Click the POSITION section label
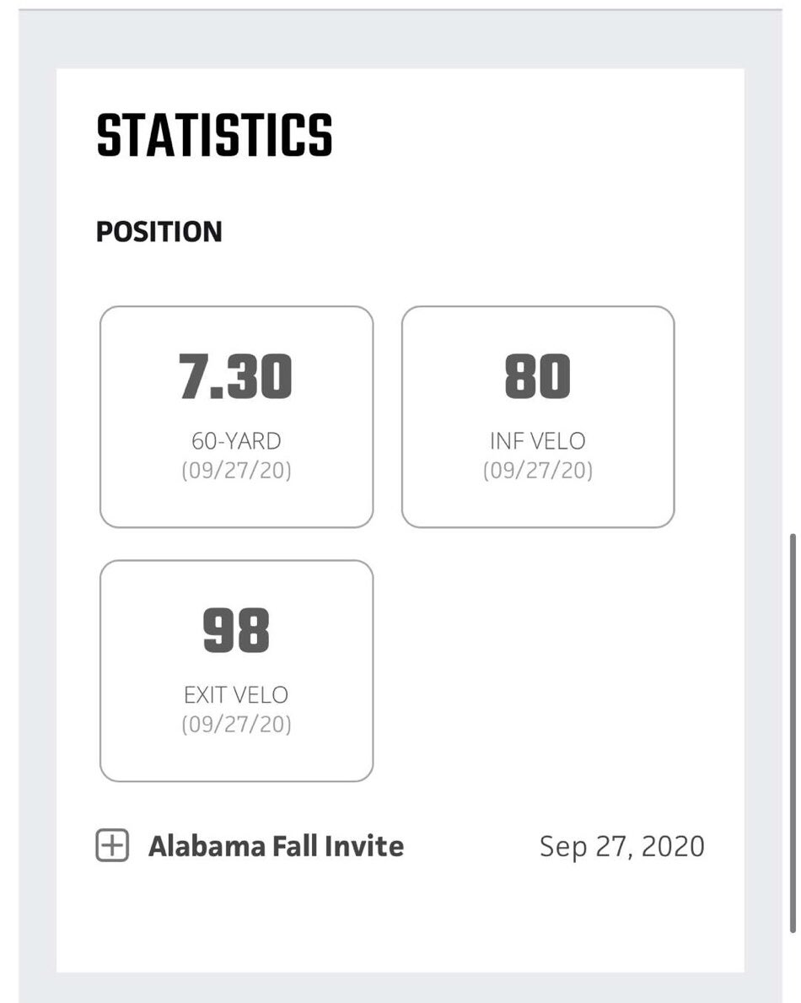Image resolution: width=801 pixels, height=1003 pixels. (x=159, y=232)
